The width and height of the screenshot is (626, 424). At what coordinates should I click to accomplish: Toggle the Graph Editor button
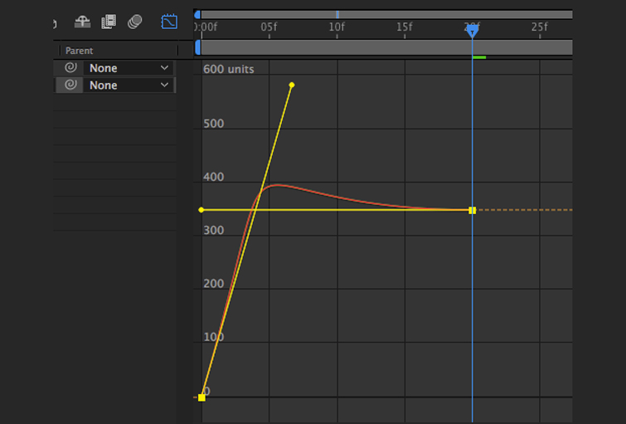pyautogui.click(x=169, y=22)
